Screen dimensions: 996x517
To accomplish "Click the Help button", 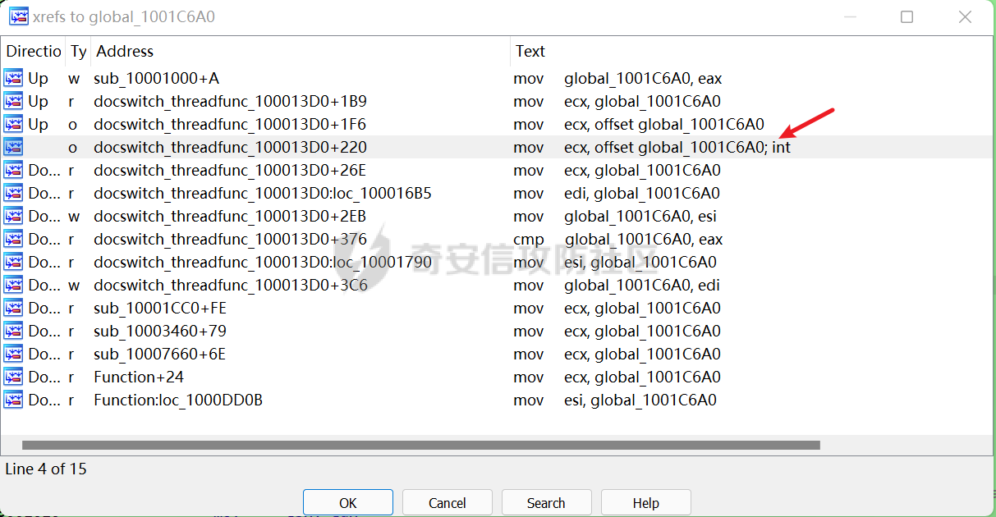I will [645, 502].
